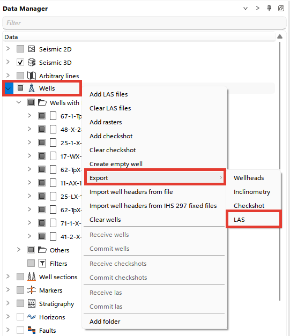Expand the Others folder

click(19, 250)
